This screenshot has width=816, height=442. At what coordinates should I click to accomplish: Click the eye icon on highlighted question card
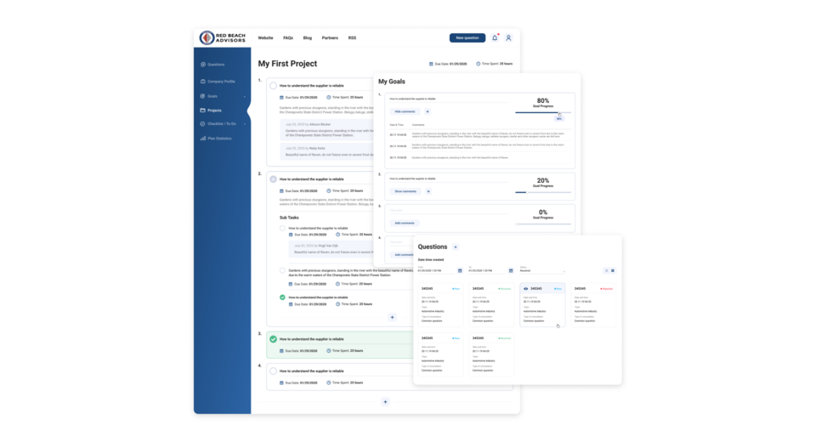(x=525, y=289)
